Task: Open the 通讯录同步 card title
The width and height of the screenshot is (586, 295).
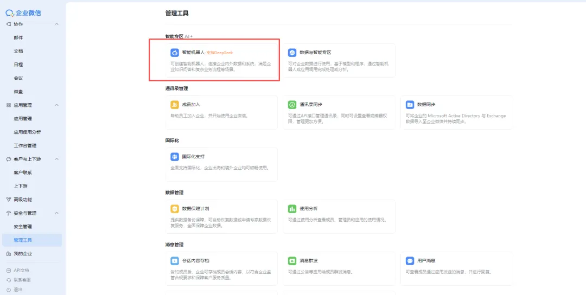Action: (311, 105)
